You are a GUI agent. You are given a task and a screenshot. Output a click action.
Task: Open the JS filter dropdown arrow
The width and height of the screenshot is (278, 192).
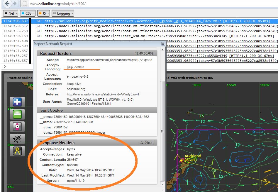(48, 13)
